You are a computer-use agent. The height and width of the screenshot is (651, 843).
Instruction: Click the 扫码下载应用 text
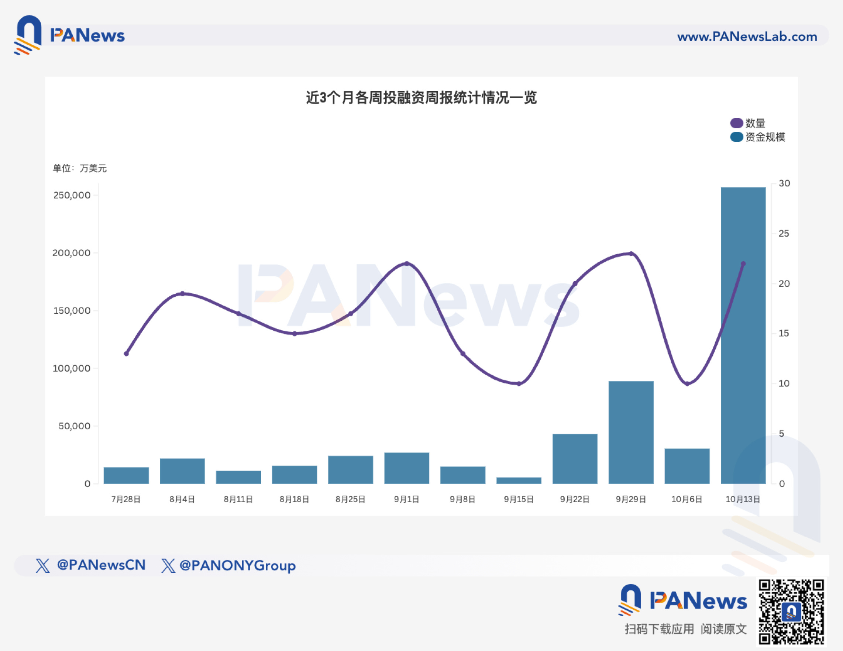[659, 629]
